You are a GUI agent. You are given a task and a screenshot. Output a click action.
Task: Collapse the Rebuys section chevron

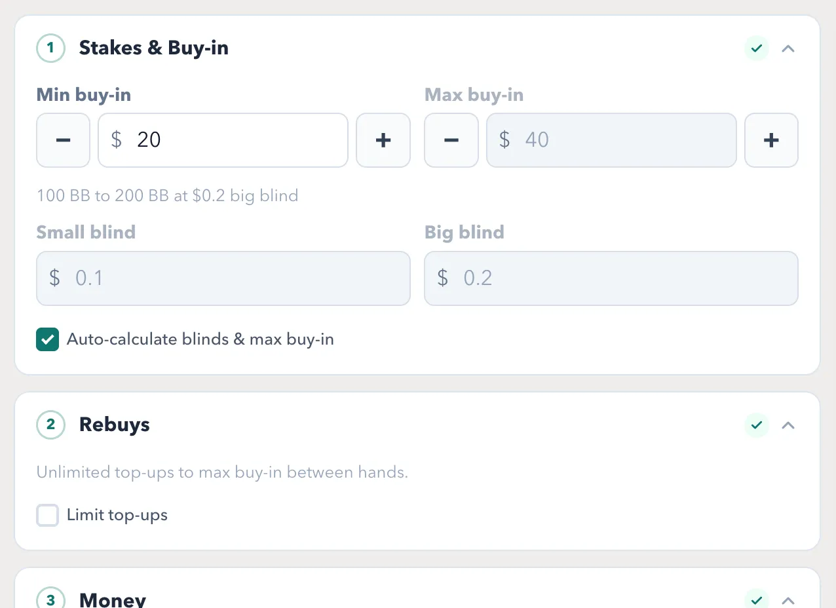788,425
